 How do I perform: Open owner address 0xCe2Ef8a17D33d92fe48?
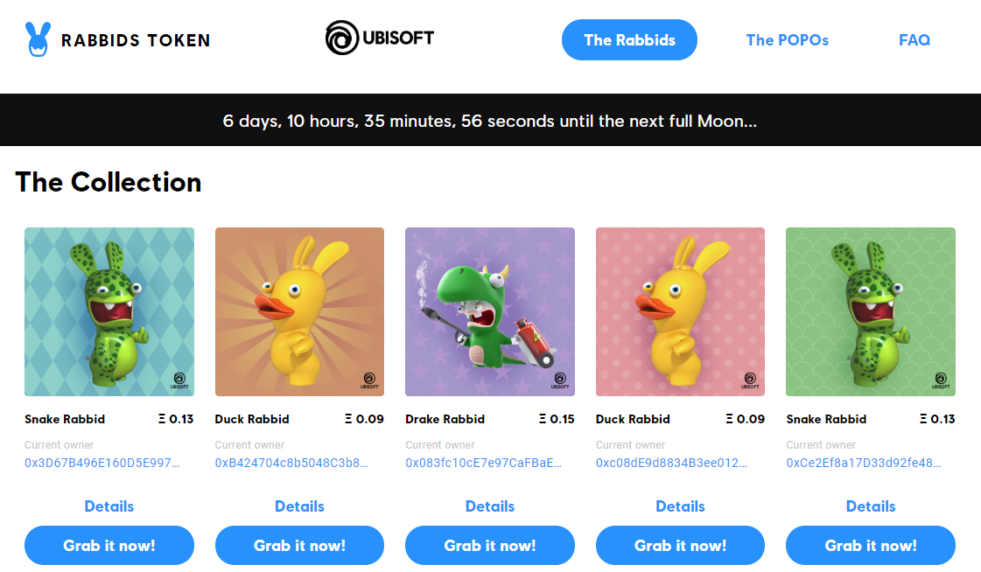pos(864,463)
